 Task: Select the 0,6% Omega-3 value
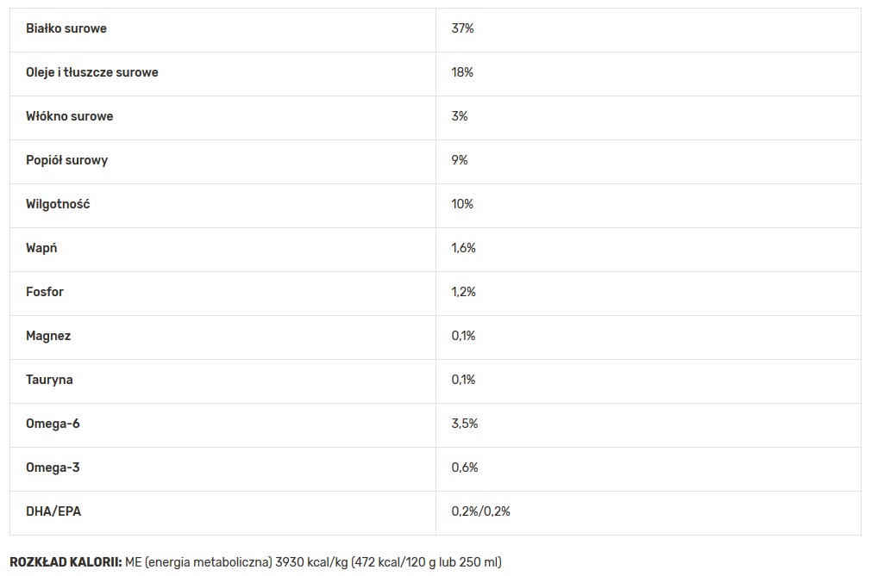point(465,468)
